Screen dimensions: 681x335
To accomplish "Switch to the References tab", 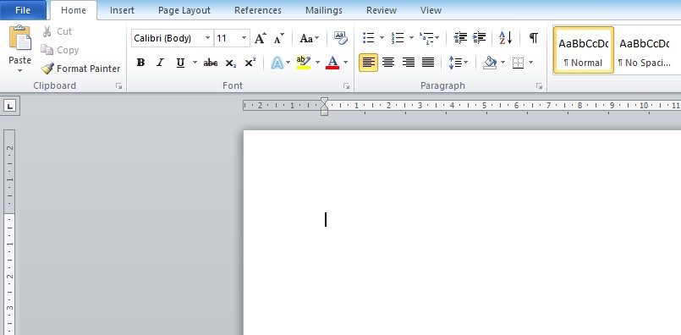I will [258, 10].
